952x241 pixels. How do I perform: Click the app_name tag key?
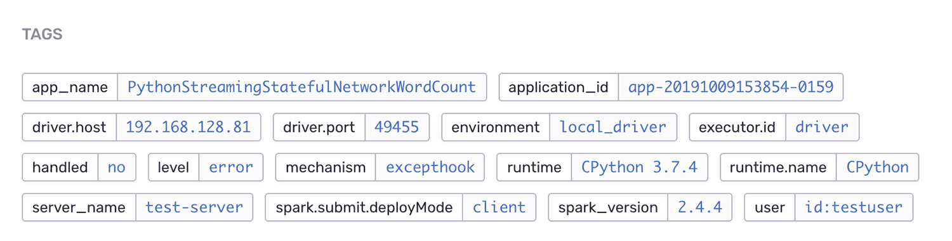pyautogui.click(x=70, y=87)
